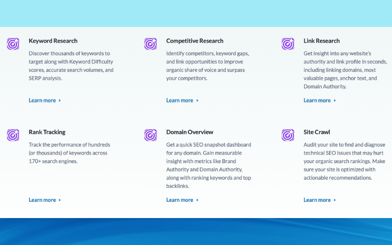Click the target icon beside Site Crawl
392x245 pixels.
(x=288, y=135)
